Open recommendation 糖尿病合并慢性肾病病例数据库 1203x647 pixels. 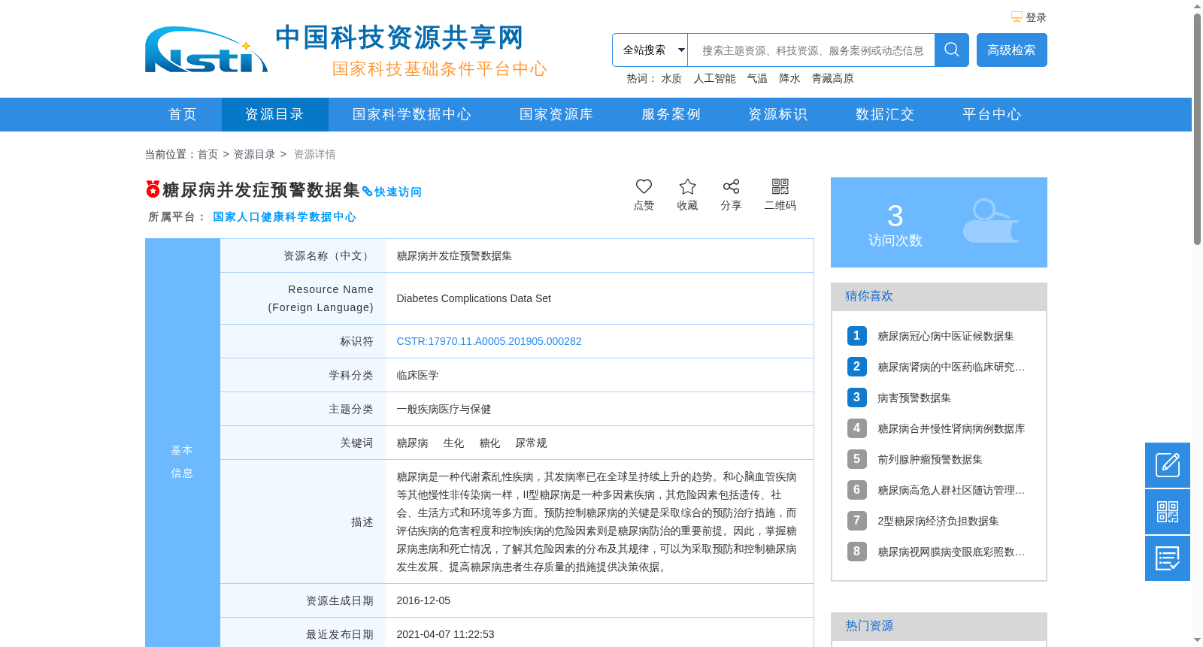coord(951,428)
